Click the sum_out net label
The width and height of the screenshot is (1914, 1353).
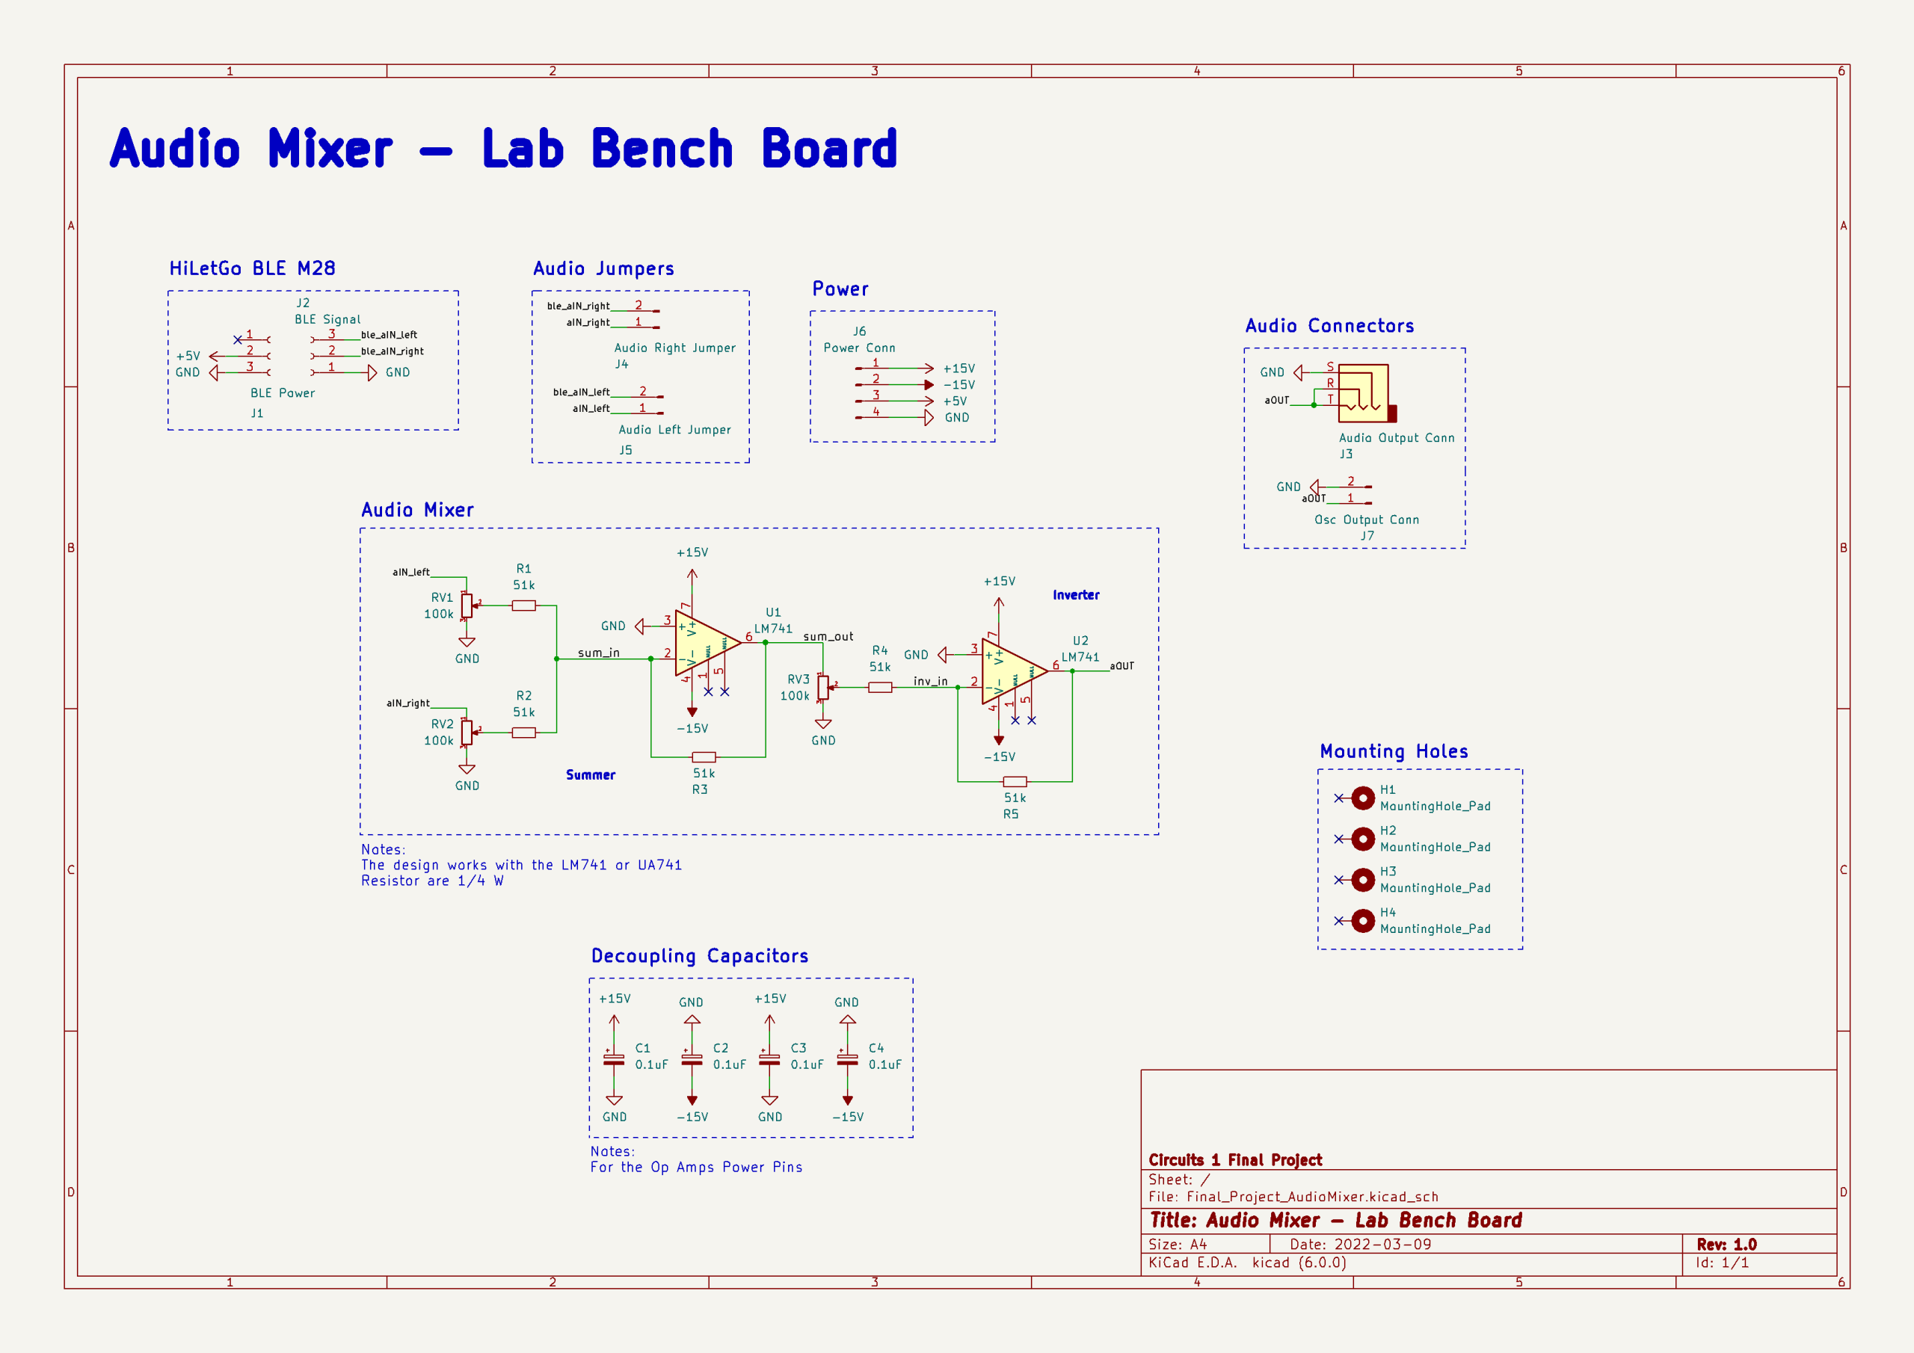click(x=828, y=637)
